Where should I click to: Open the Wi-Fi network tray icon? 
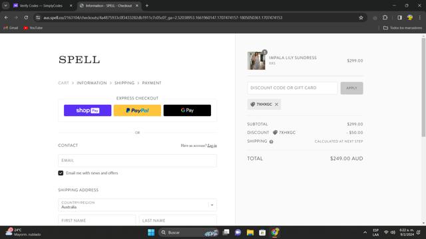tap(386, 232)
